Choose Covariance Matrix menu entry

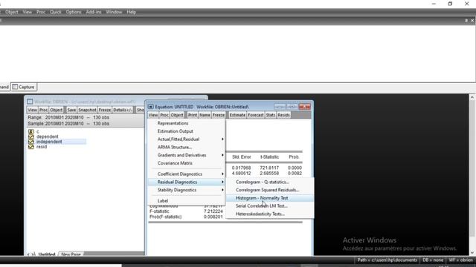pos(187,163)
